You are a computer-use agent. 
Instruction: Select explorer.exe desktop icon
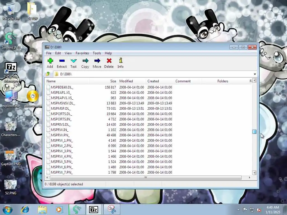coord(11,99)
